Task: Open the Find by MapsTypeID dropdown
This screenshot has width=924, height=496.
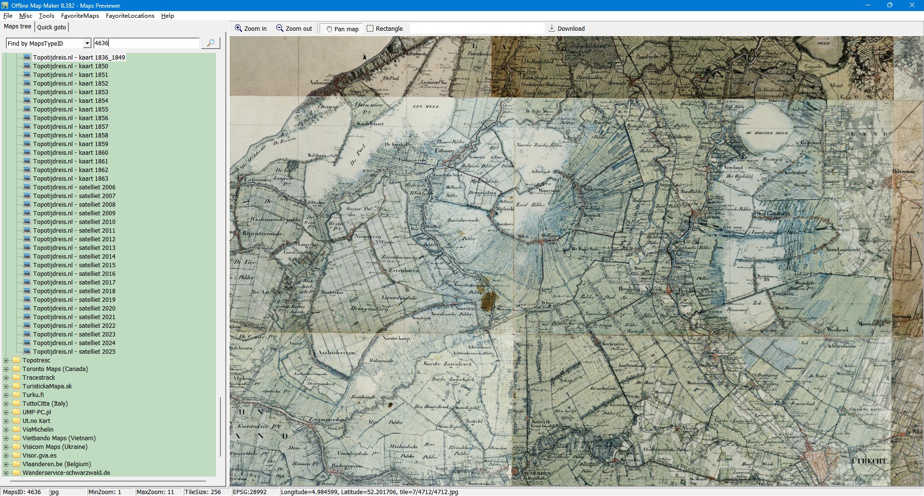Action: pos(87,43)
